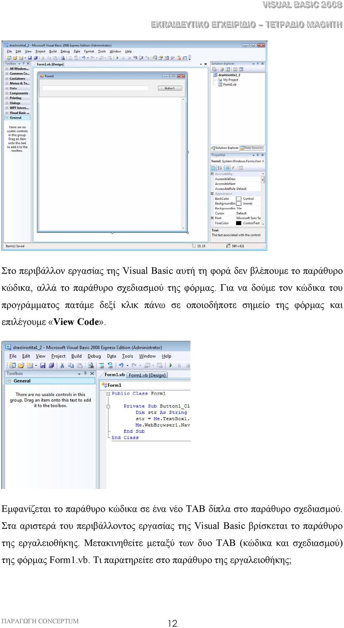Open Debug menu in lower window

[x=94, y=356]
